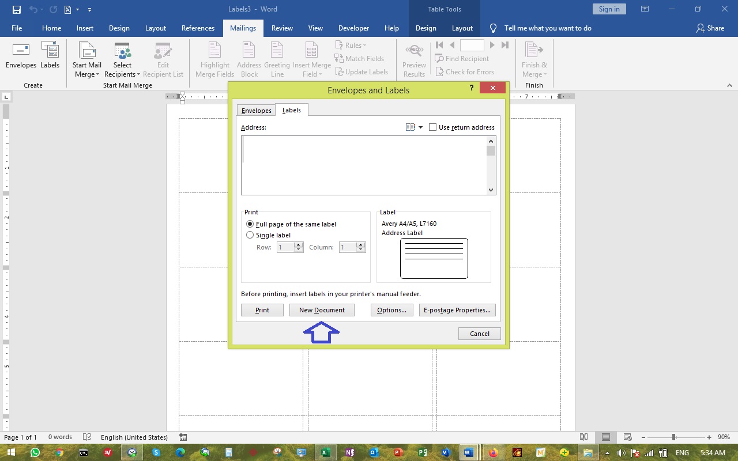Screen dimensions: 738x461
Task: Switch to Web Layout view
Action: click(x=628, y=437)
